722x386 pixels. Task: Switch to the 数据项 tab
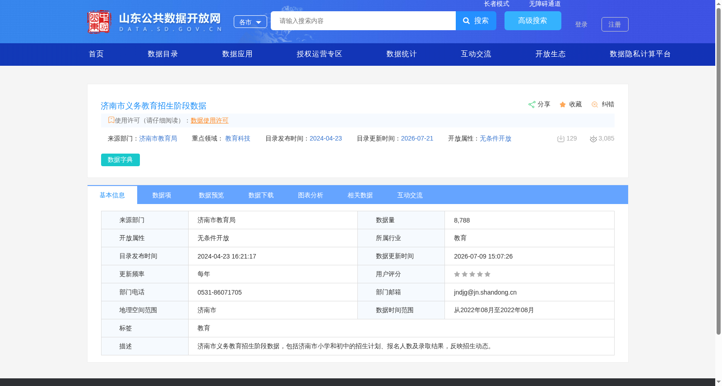coord(162,195)
